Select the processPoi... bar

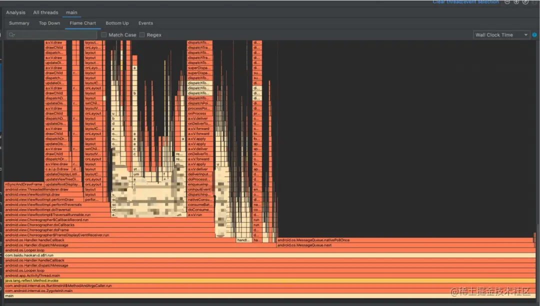tap(199, 108)
